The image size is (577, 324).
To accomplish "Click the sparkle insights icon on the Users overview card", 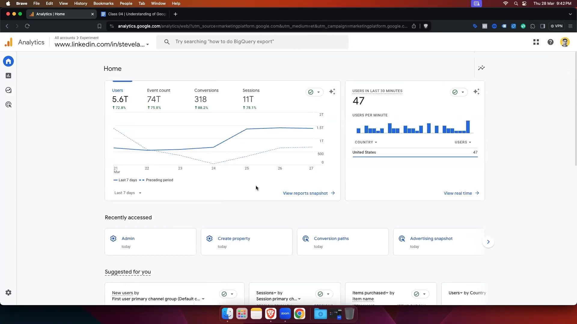I will [x=332, y=92].
